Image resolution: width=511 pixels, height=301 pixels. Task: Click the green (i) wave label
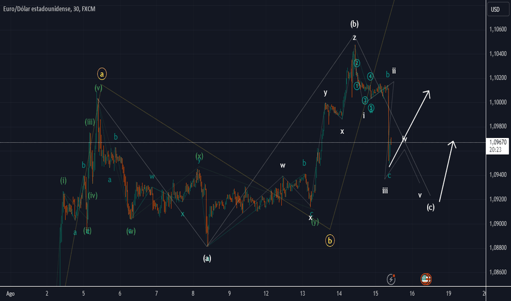(x=63, y=180)
